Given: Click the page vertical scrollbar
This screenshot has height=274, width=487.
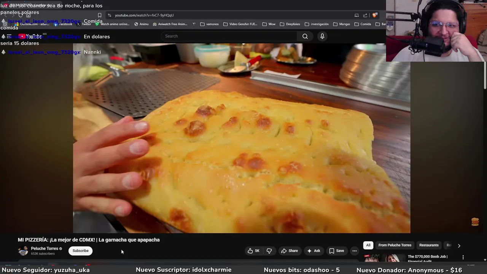Looking at the screenshot, I should tap(485, 76).
